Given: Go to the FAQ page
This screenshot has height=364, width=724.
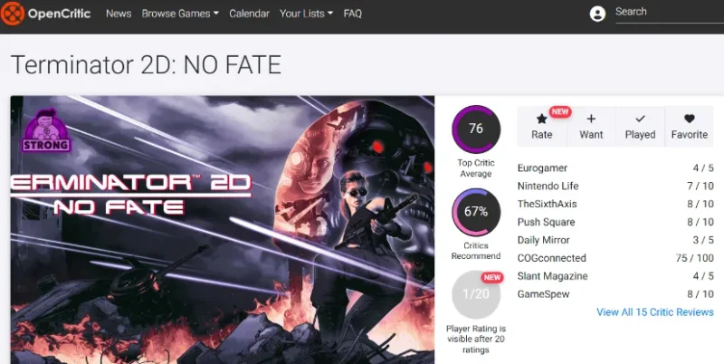Looking at the screenshot, I should pos(353,14).
